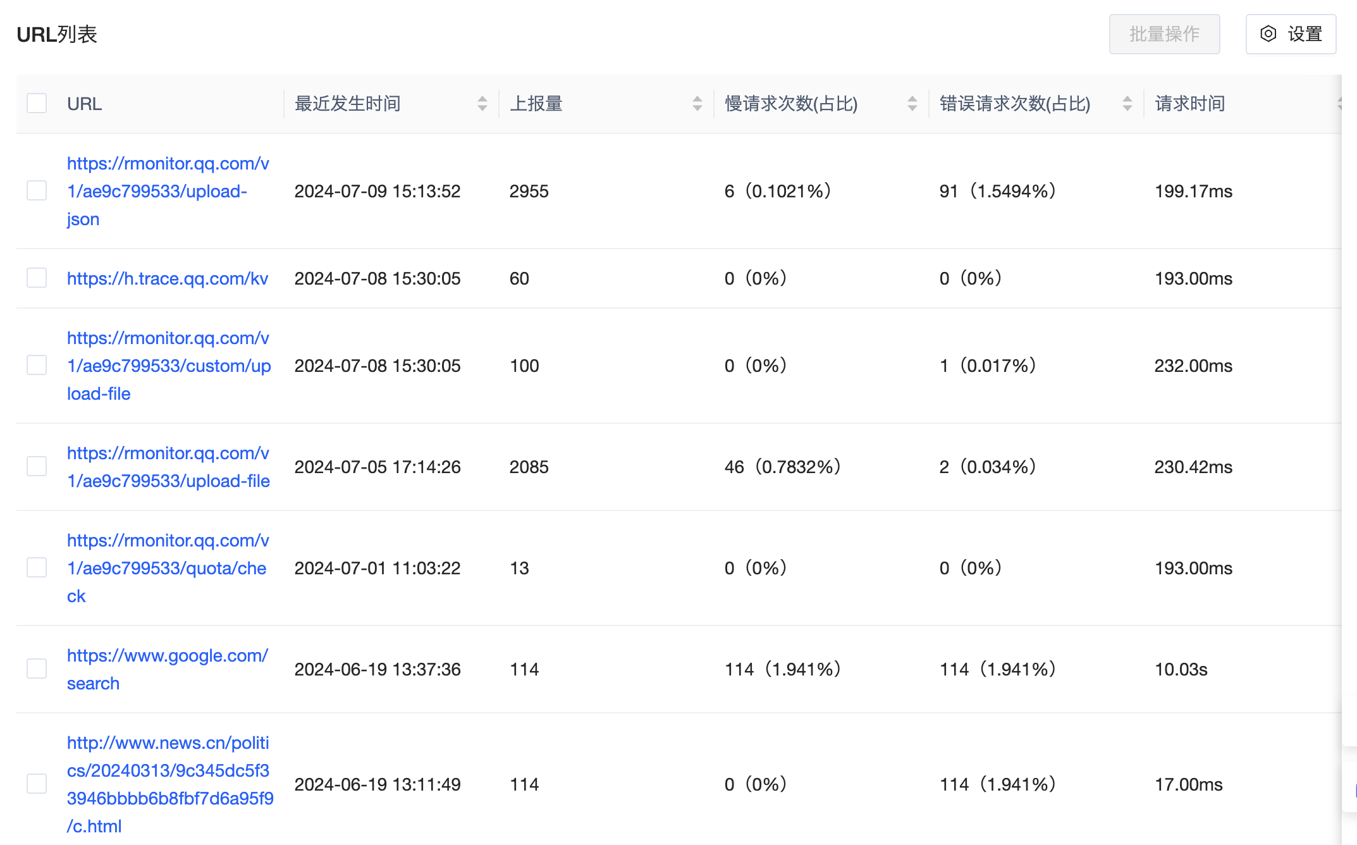Open the 设置 button
Viewport: 1357px width, 845px height.
(x=1304, y=34)
